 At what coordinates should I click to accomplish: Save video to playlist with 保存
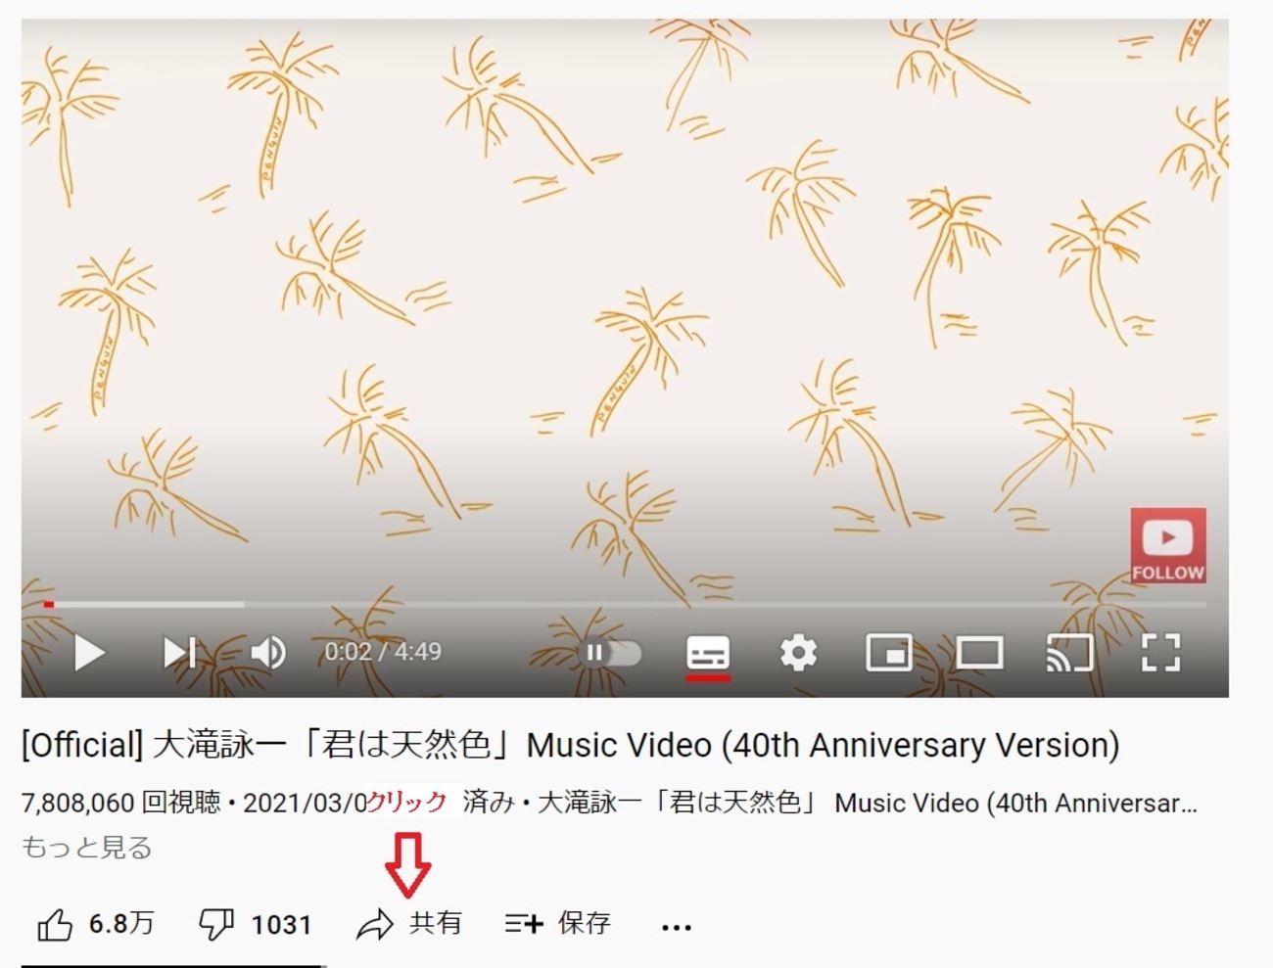click(x=557, y=923)
